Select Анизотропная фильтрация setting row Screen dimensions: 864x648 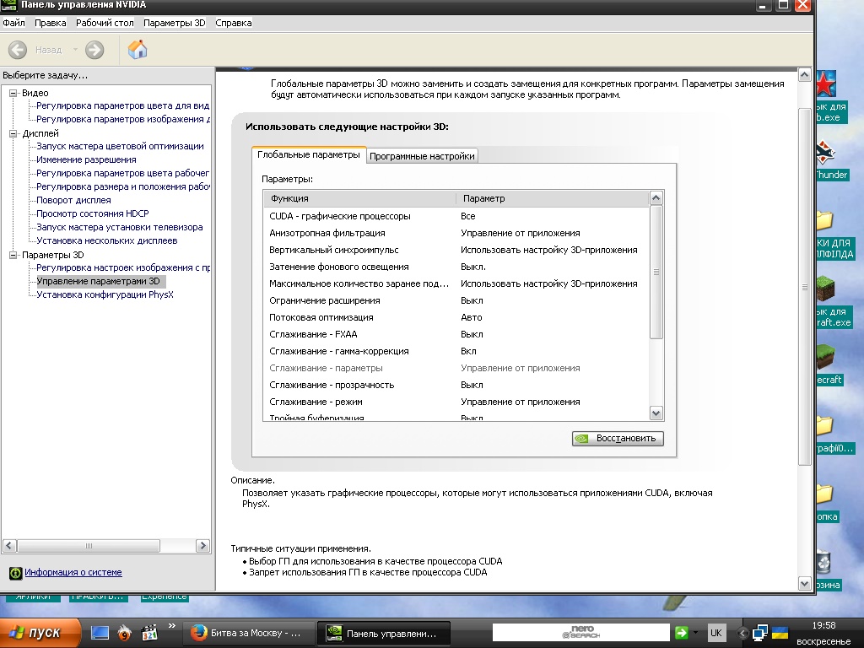point(456,233)
